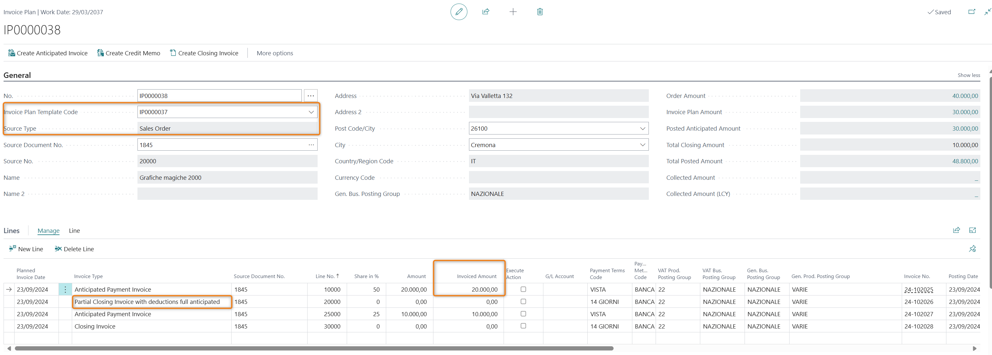
Task: Click New Line button
Action: pos(26,249)
